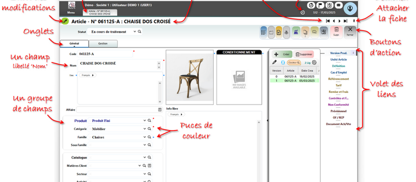Choose the Français language selector in description

(88, 75)
